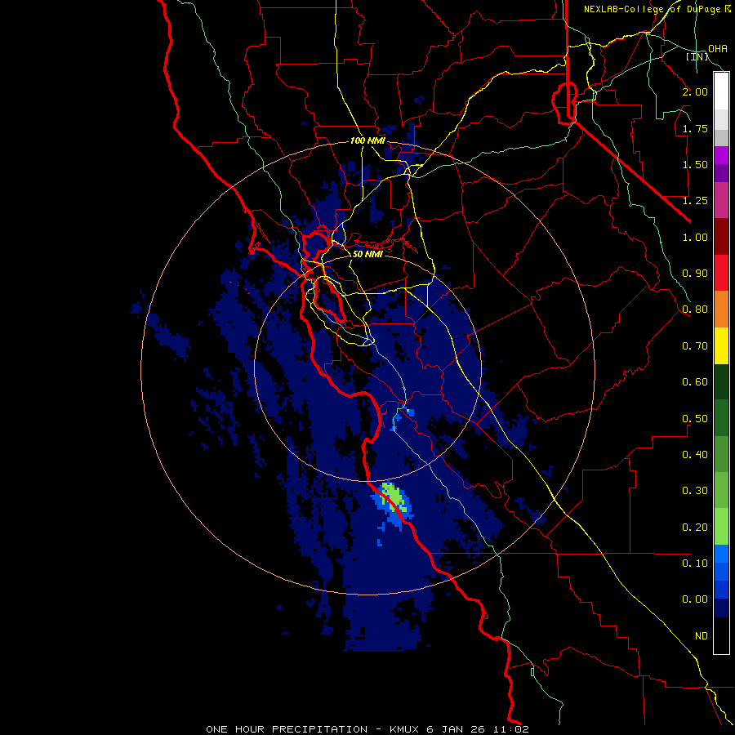The image size is (735, 735).
Task: Pick the white swatch atop the legend
Action: coord(721,91)
